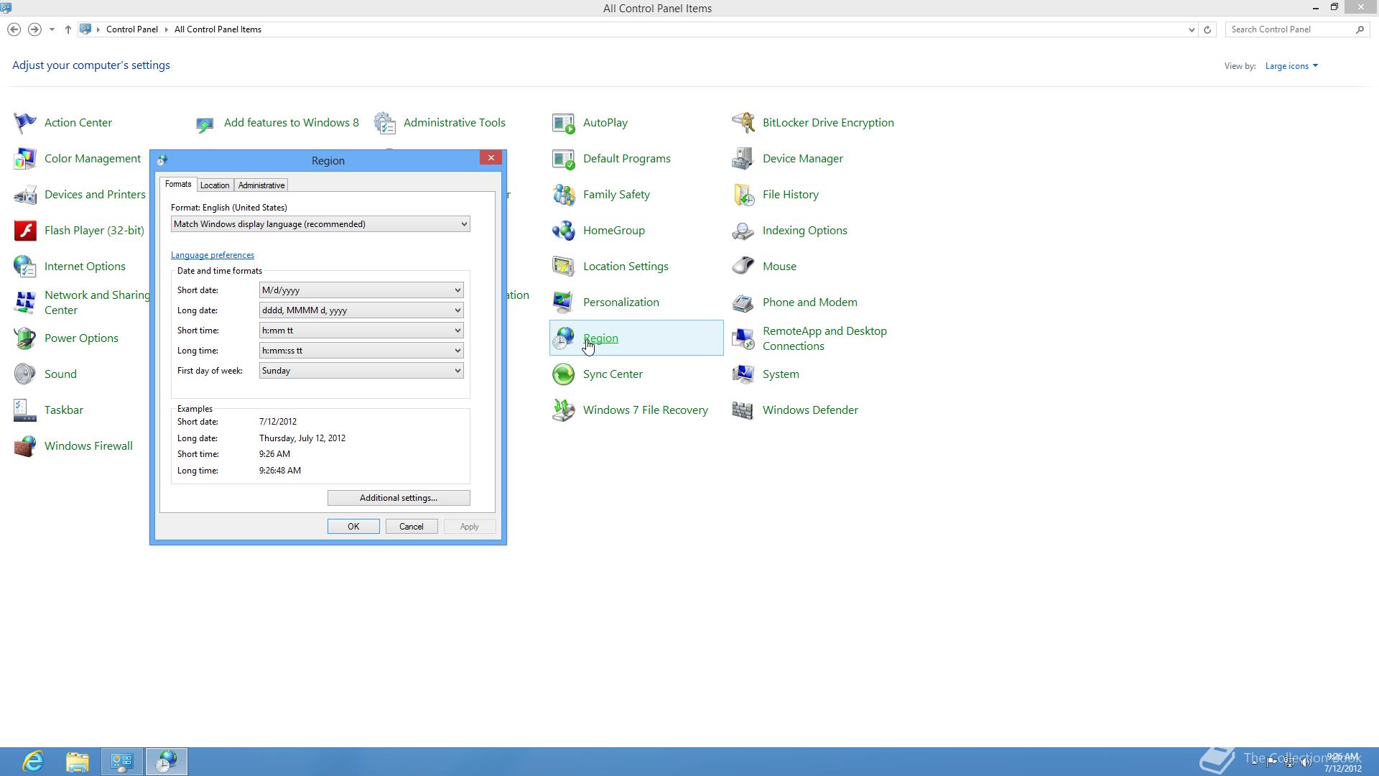Image resolution: width=1379 pixels, height=776 pixels.
Task: Switch to Region taskbar button
Action: point(167,762)
